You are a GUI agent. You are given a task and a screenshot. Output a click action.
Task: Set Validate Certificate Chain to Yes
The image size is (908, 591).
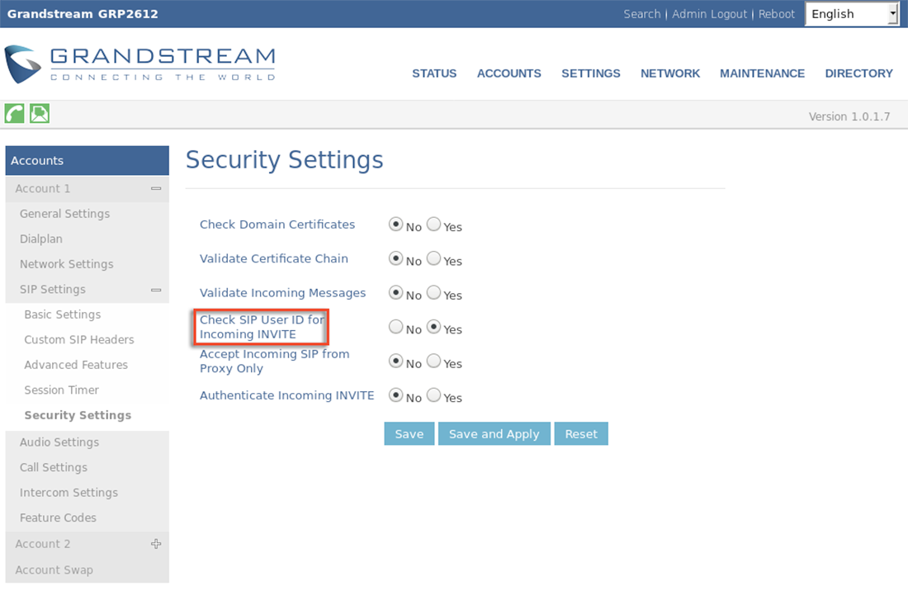[x=433, y=258]
